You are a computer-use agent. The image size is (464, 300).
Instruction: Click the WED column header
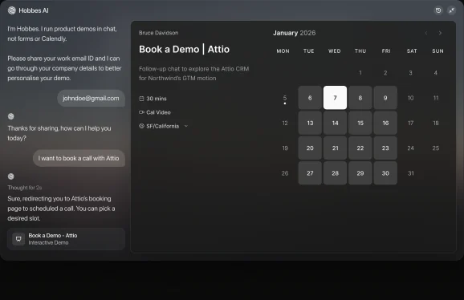point(335,51)
